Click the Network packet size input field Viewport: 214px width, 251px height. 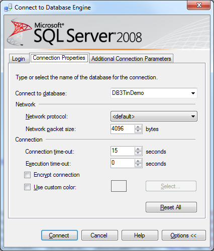point(123,129)
